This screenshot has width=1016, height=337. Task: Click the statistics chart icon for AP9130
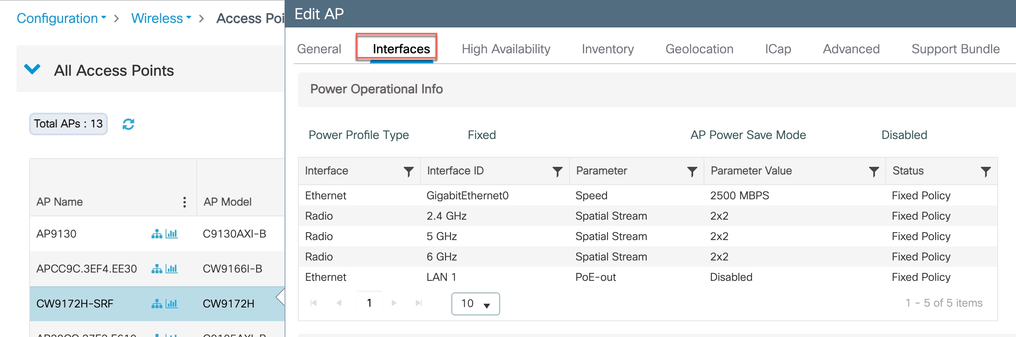pos(171,234)
